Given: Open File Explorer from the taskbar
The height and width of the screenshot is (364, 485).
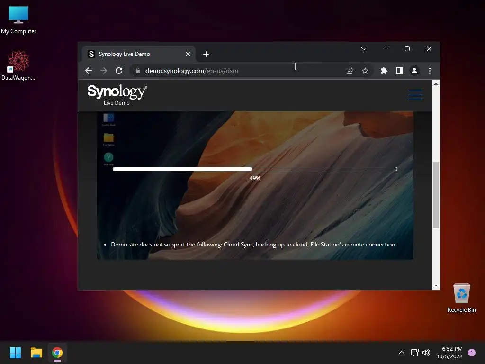Looking at the screenshot, I should click(36, 353).
